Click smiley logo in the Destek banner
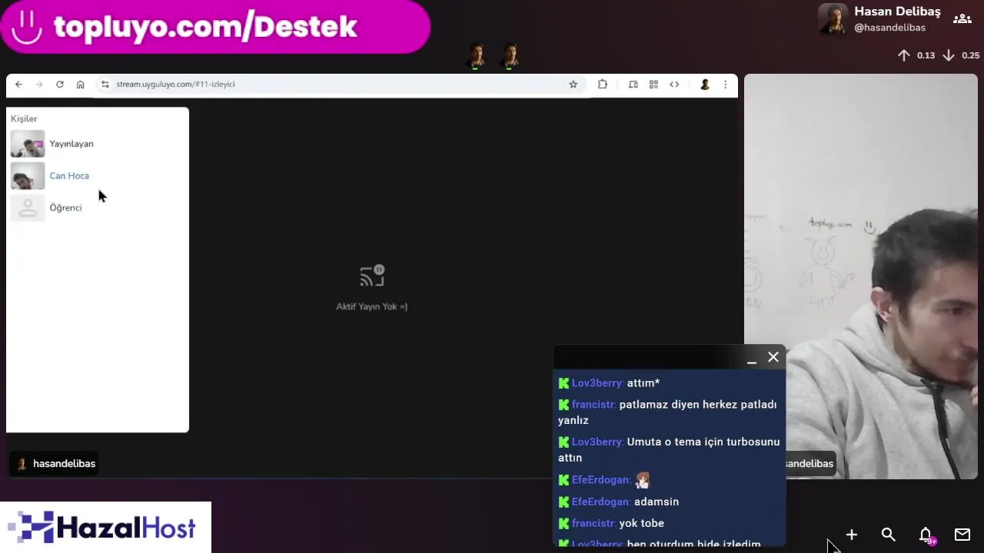984x553 pixels. click(x=27, y=26)
